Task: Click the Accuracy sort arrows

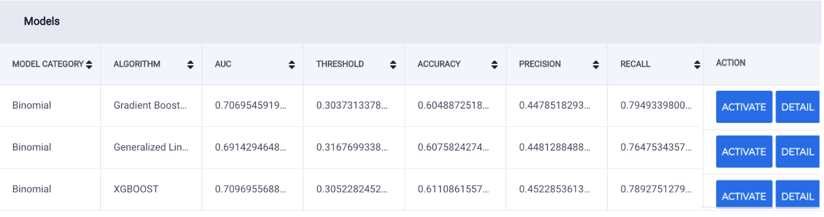Action: point(495,64)
